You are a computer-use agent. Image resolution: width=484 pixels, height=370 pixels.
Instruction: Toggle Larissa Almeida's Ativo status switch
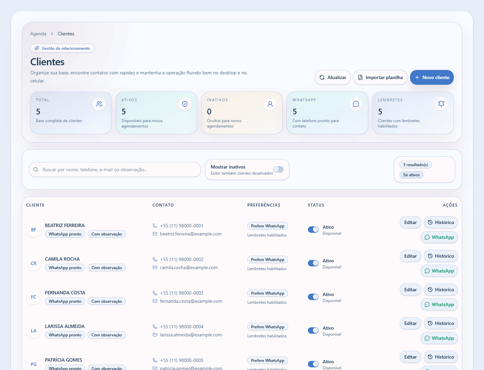[313, 330]
